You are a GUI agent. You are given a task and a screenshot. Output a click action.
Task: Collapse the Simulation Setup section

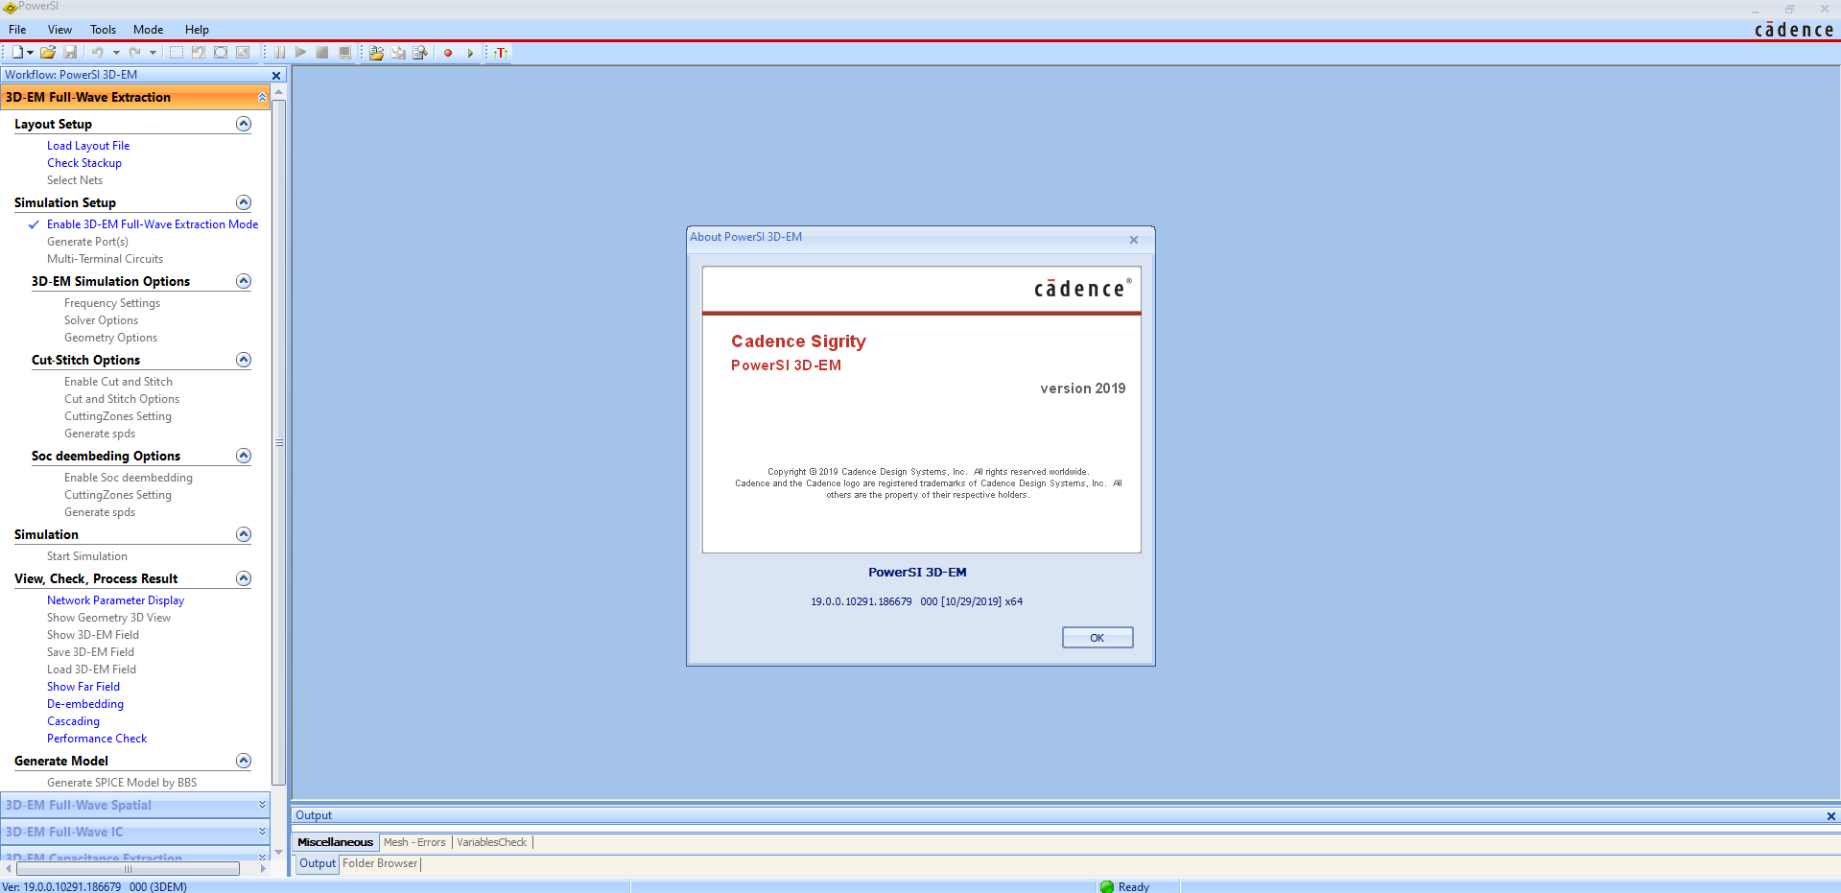click(244, 202)
